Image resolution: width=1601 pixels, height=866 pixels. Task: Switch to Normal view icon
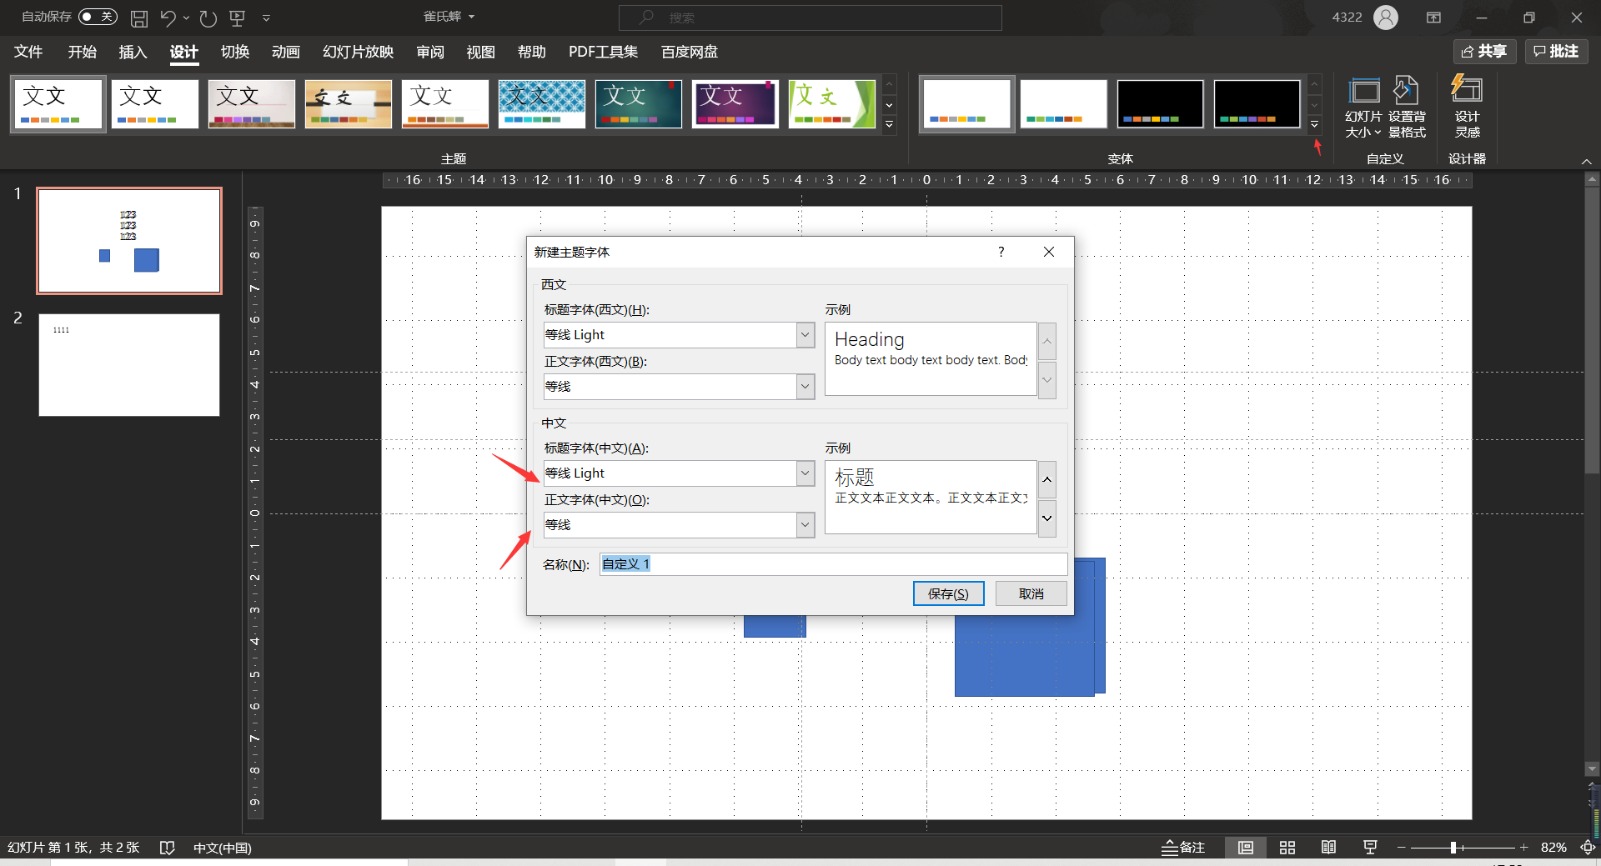click(x=1246, y=848)
